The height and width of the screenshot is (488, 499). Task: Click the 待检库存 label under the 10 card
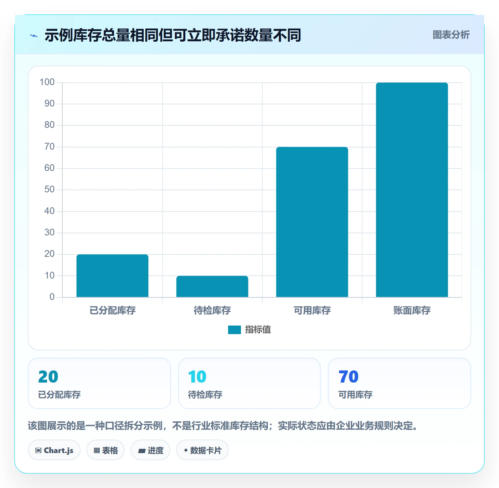[205, 395]
